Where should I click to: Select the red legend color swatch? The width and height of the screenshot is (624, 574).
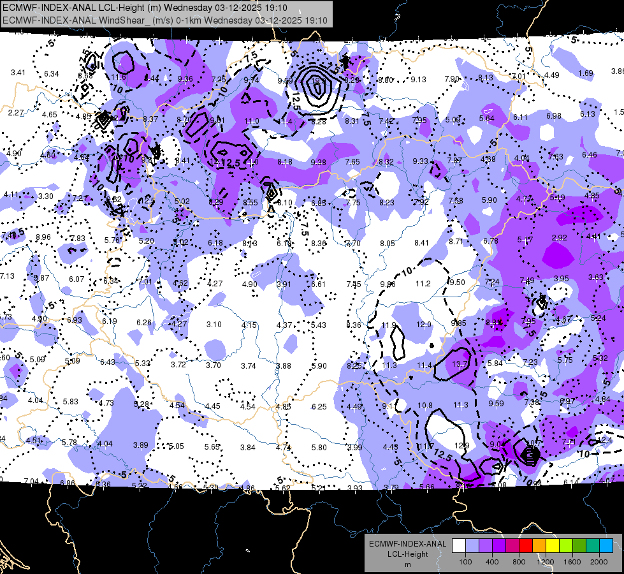pyautogui.click(x=526, y=546)
